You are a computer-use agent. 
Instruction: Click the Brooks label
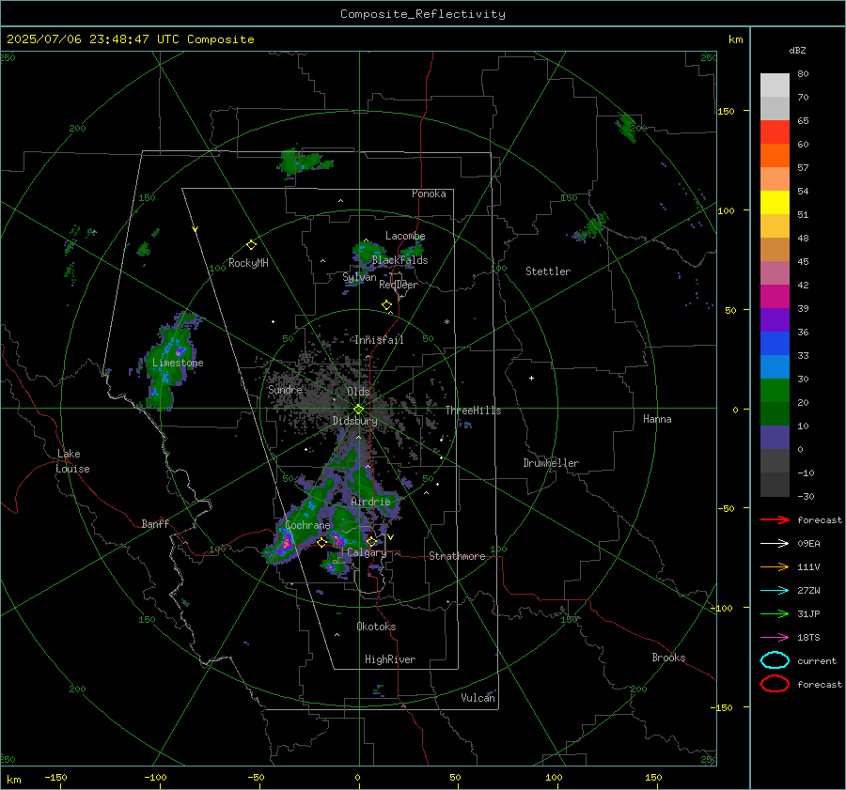pos(668,658)
